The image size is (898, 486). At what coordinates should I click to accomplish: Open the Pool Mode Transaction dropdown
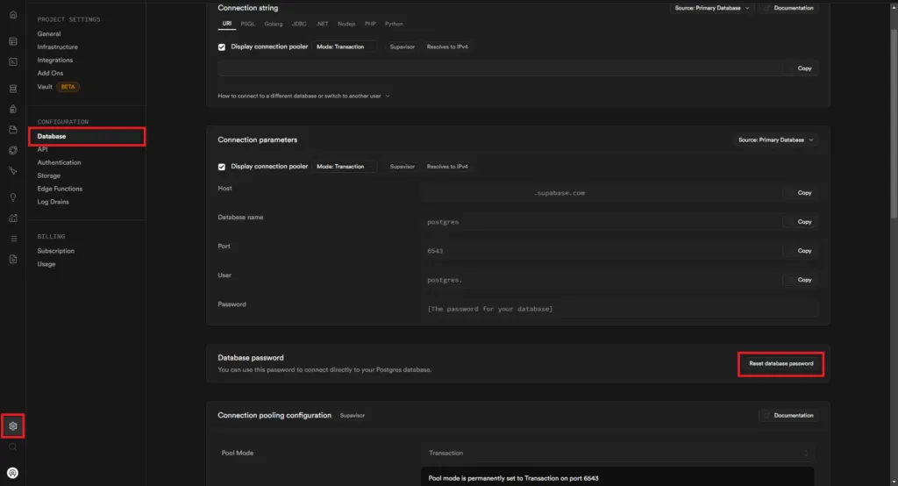[x=617, y=454]
